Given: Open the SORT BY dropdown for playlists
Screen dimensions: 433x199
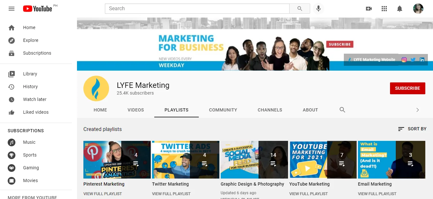Looking at the screenshot, I should 412,129.
